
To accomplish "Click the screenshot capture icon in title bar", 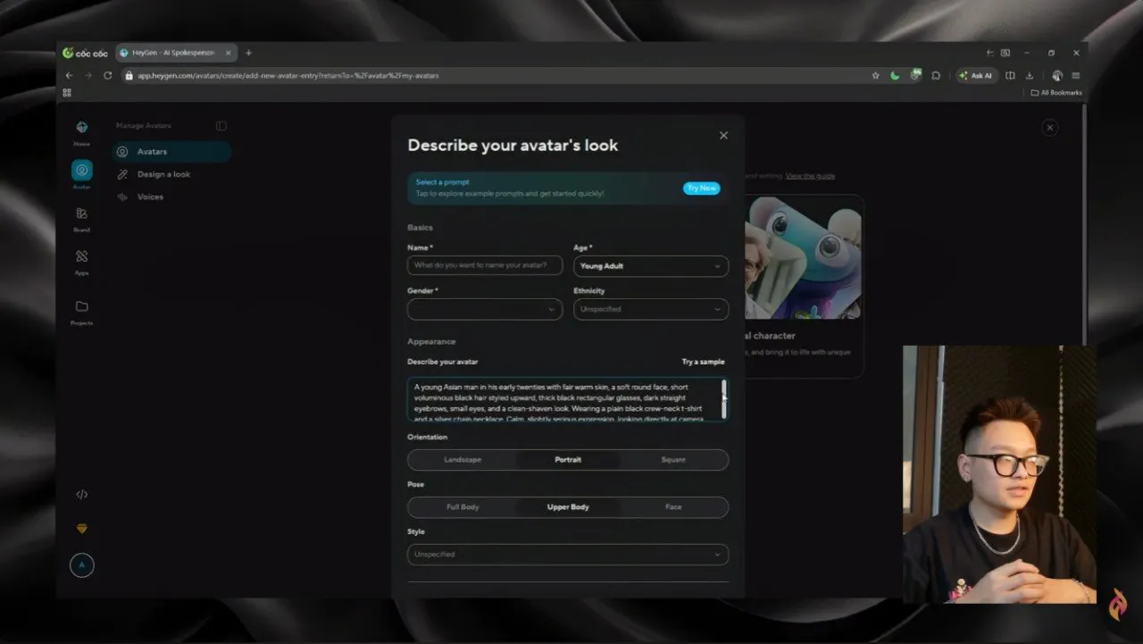I will [1005, 53].
